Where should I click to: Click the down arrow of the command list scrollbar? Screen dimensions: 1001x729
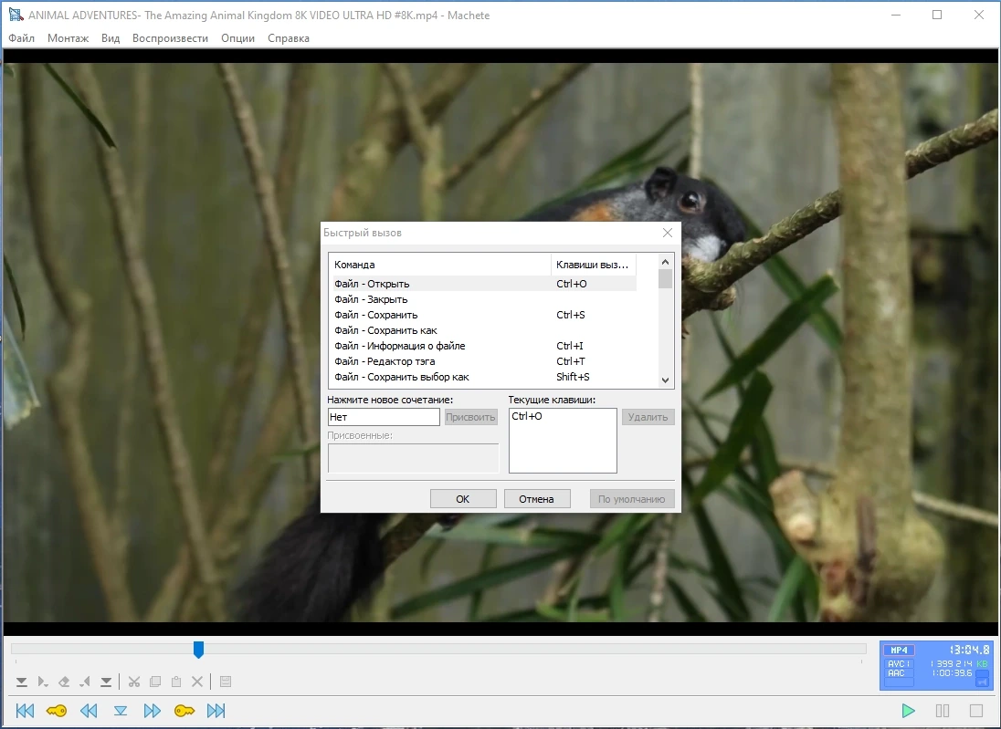click(665, 380)
